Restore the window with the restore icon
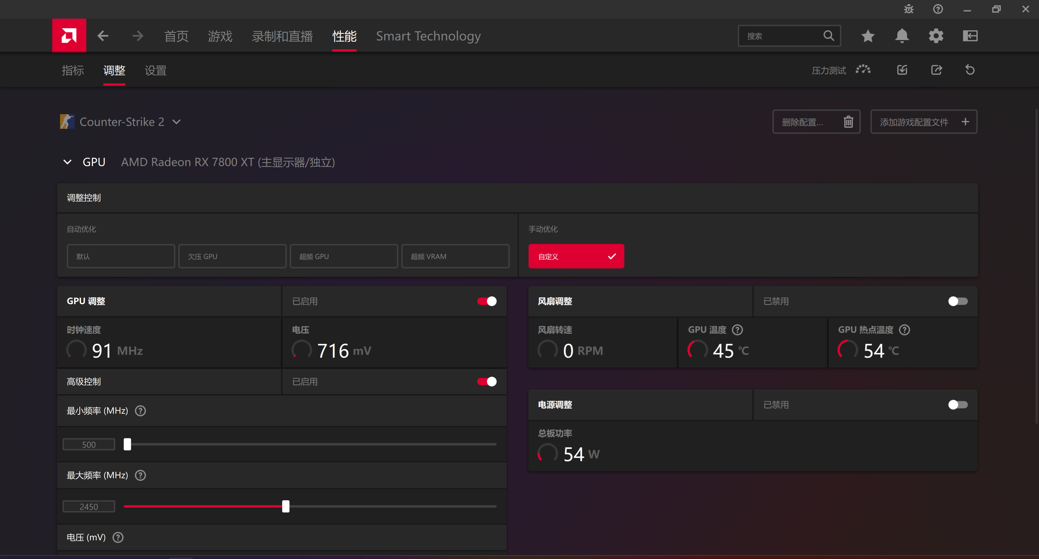Screen dimensions: 1039x559 point(996,9)
